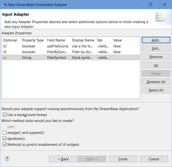172x167 pixels.
Task: Cancel the Embedded Adapter wizard
Action: pyautogui.click(x=154, y=159)
